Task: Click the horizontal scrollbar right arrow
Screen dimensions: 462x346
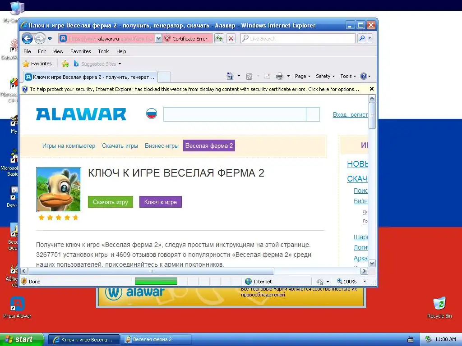Action: (364, 271)
